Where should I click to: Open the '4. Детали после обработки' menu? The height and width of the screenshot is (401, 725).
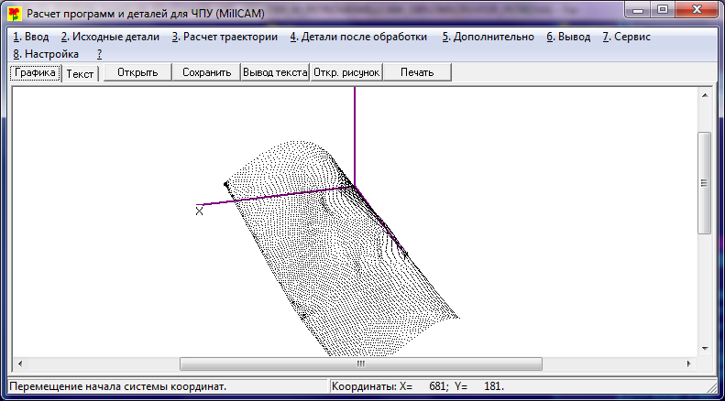click(358, 37)
